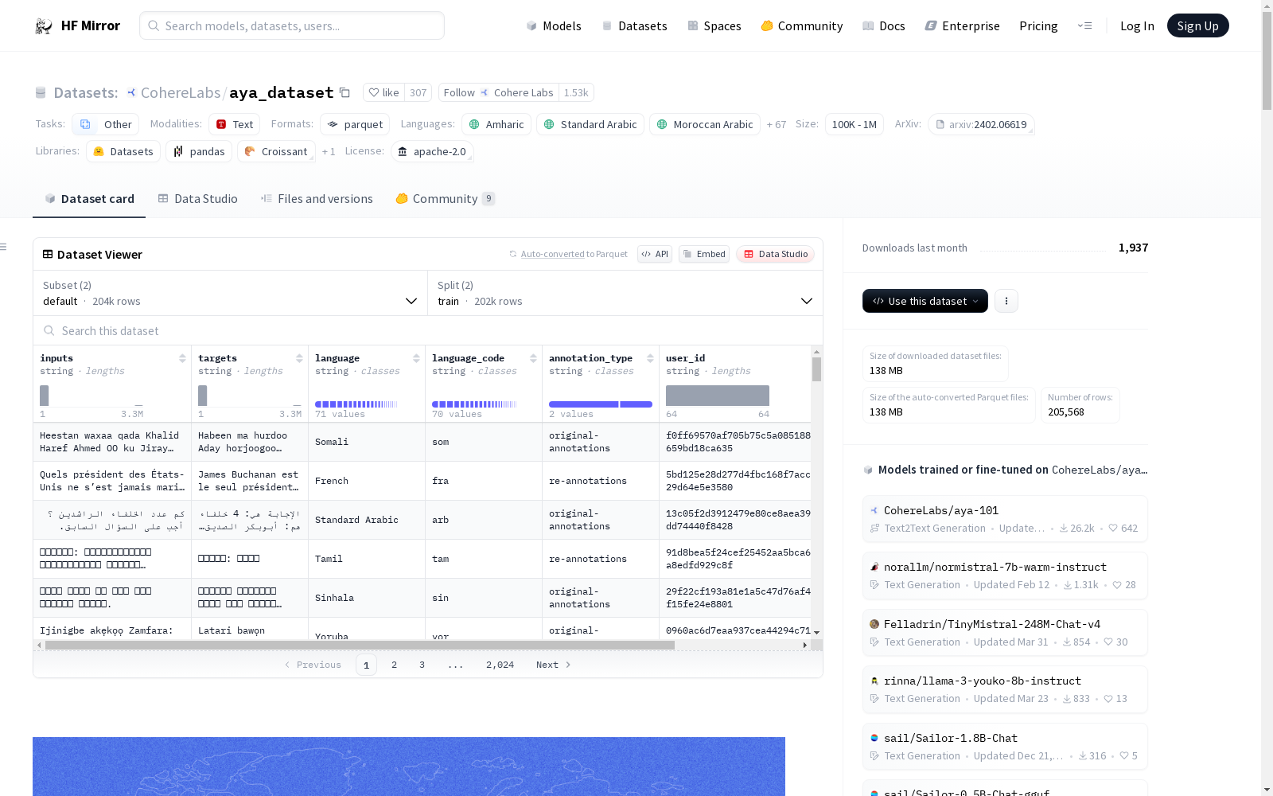Open the three-dot menu beside Use this dataset

point(1006,301)
